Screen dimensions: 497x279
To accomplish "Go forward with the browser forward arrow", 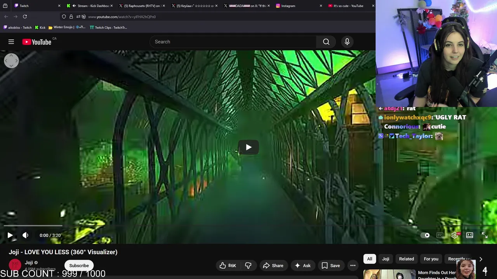I will (x=16, y=17).
